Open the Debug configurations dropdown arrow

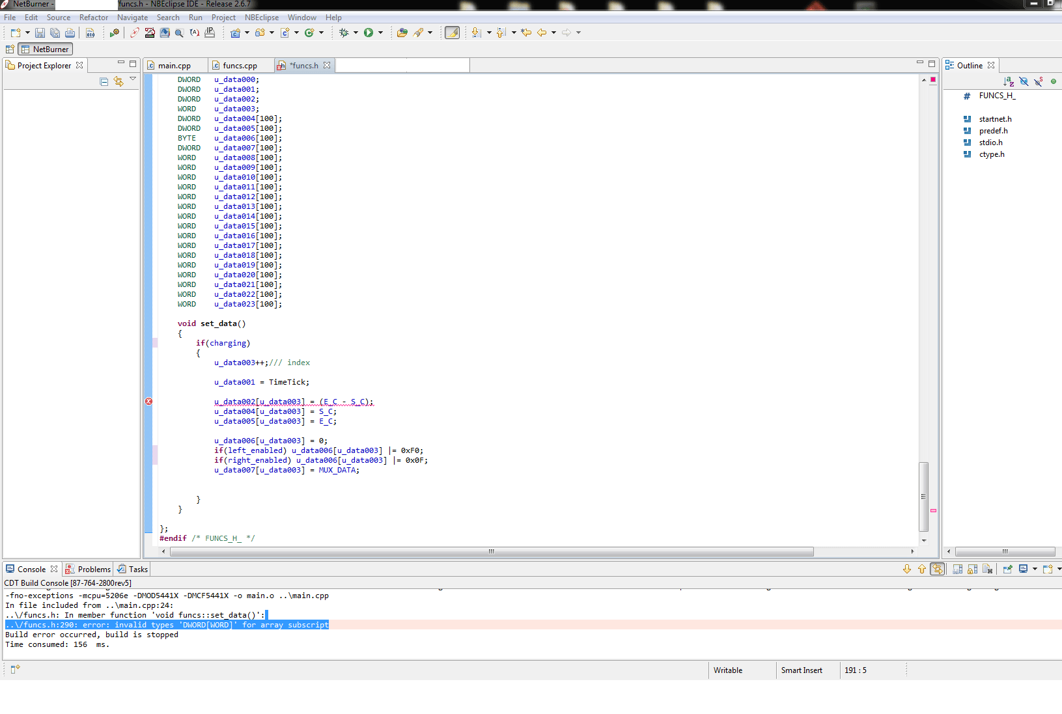(356, 33)
